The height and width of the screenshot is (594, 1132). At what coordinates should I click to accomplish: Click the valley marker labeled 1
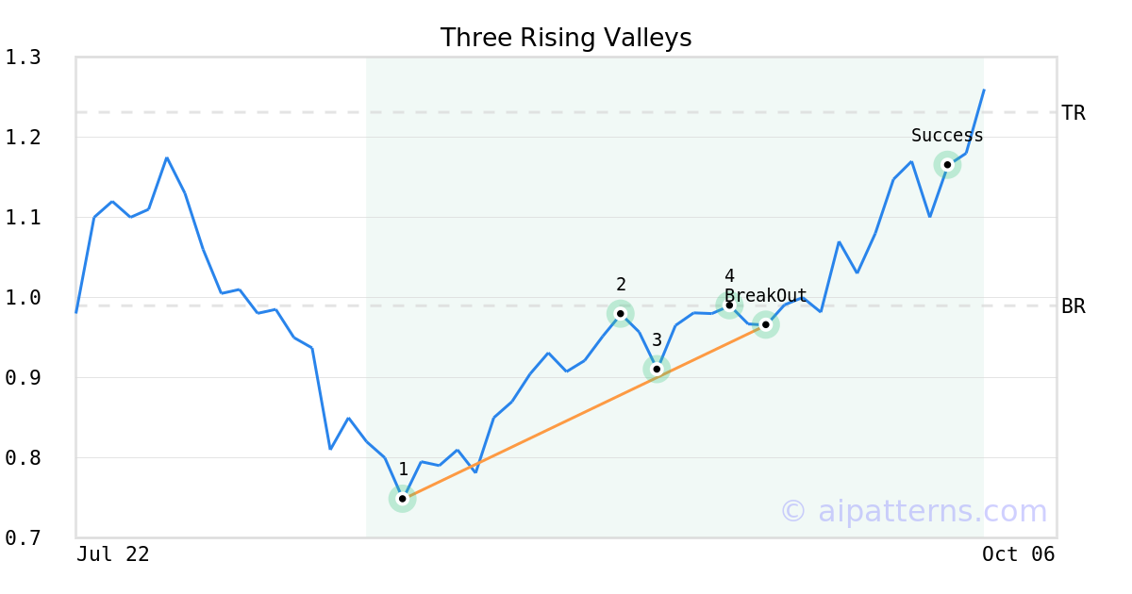pyautogui.click(x=403, y=498)
